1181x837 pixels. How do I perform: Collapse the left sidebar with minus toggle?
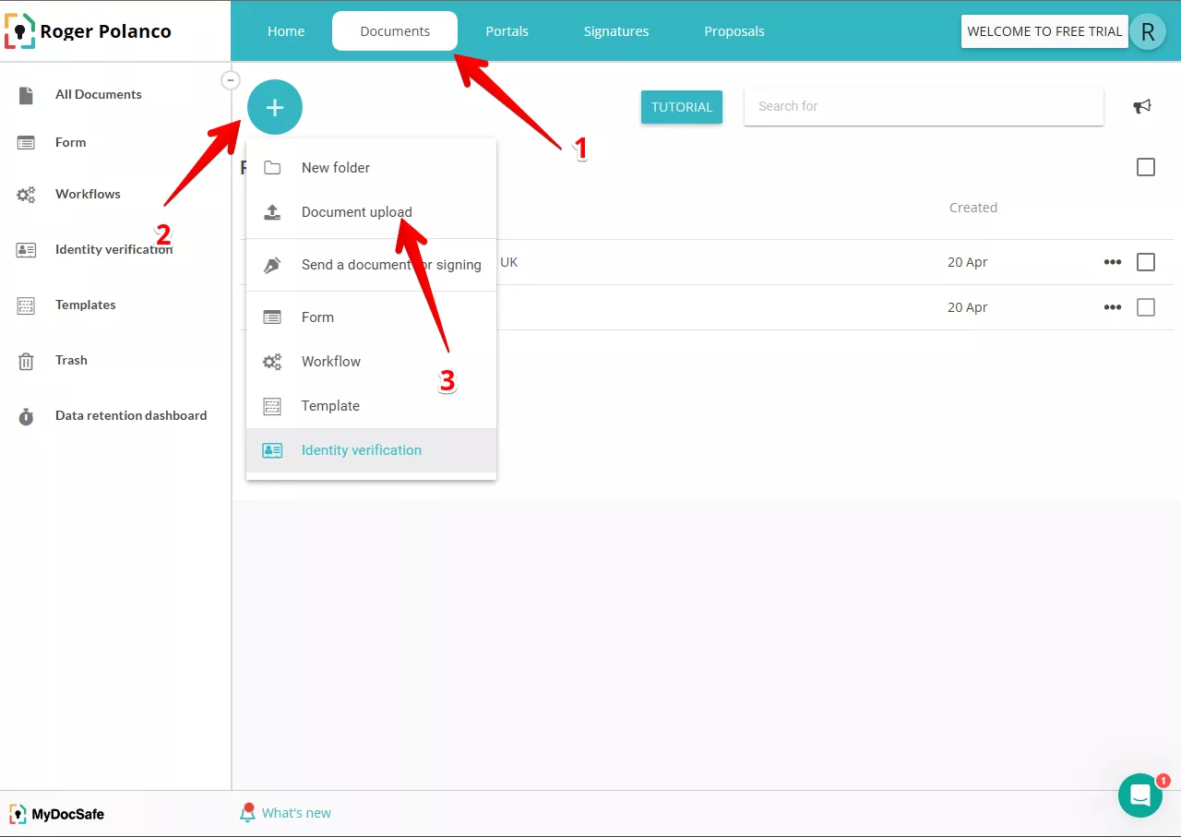point(231,80)
